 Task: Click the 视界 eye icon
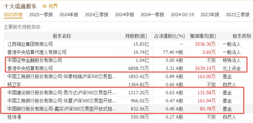pyautogui.click(x=45, y=6)
